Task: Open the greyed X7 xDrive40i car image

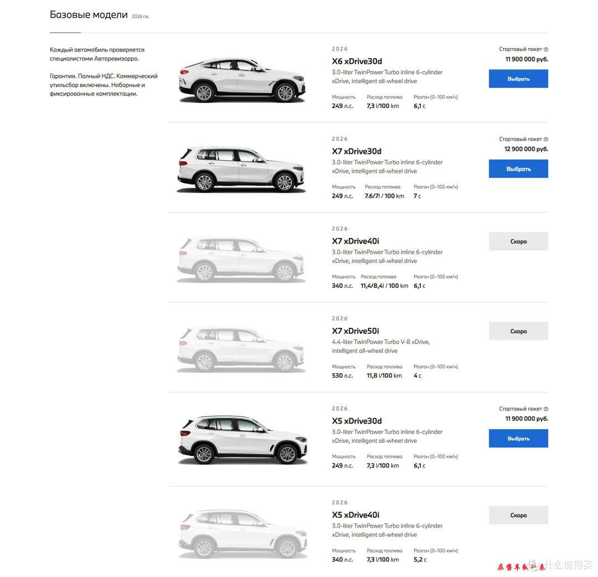Action: coord(241,259)
